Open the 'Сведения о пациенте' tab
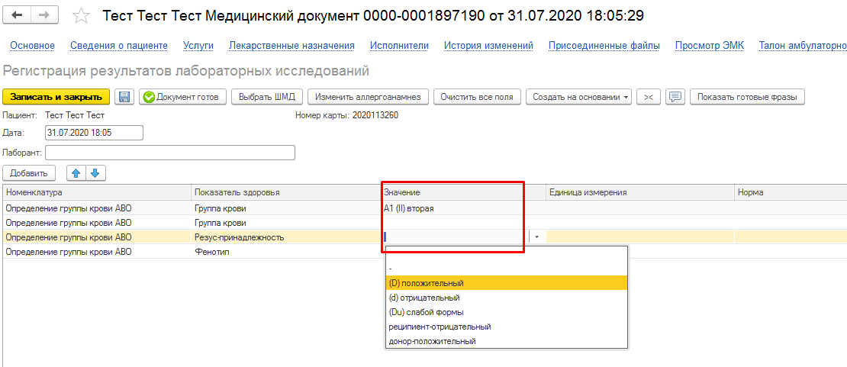This screenshot has height=367, width=847. click(x=118, y=46)
